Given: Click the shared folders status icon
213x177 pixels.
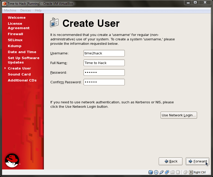Looking at the screenshot, I should click(172, 172).
